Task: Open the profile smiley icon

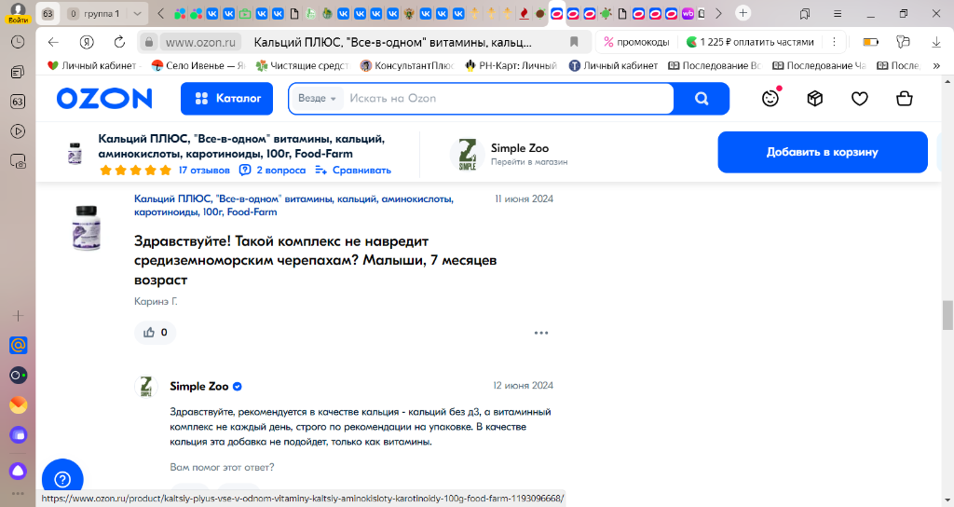Action: [770, 98]
